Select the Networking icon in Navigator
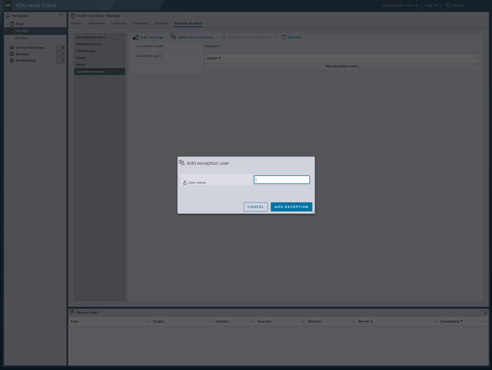 12,60
